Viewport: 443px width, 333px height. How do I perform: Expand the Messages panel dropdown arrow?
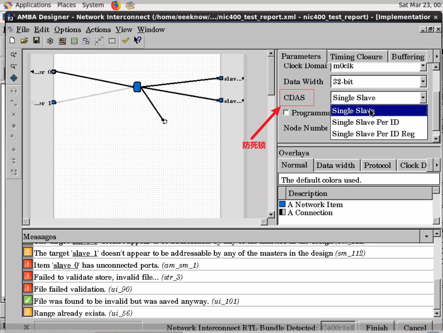[427, 236]
